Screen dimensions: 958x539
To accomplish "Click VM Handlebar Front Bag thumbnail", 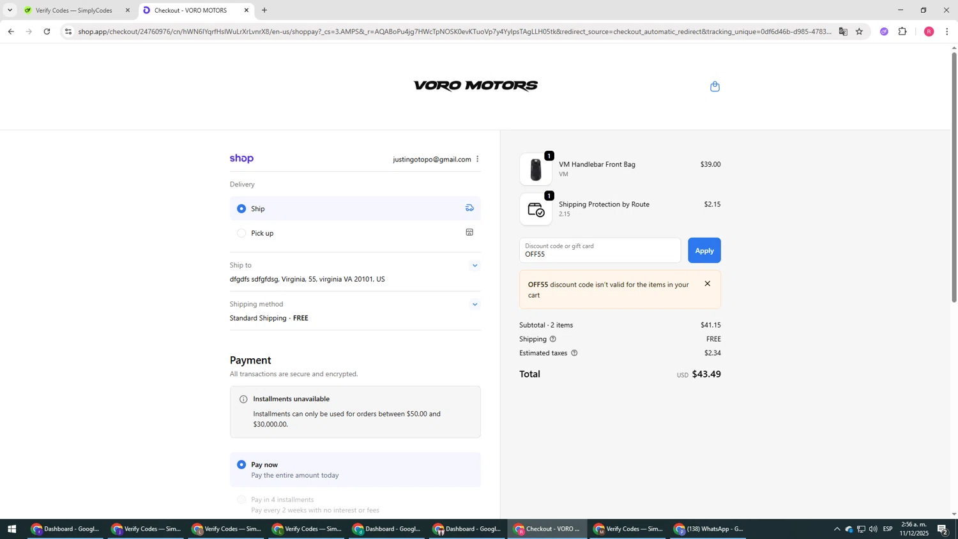I will coord(536,169).
